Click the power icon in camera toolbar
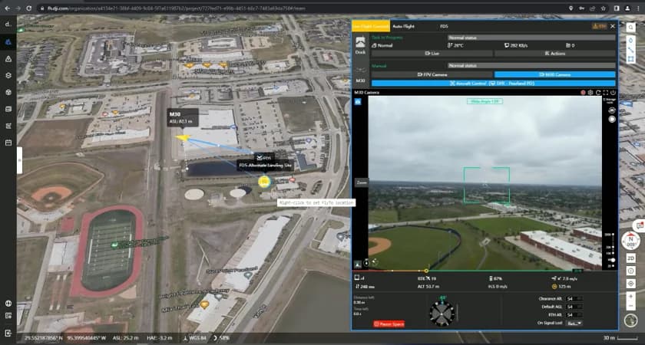 coord(614,92)
